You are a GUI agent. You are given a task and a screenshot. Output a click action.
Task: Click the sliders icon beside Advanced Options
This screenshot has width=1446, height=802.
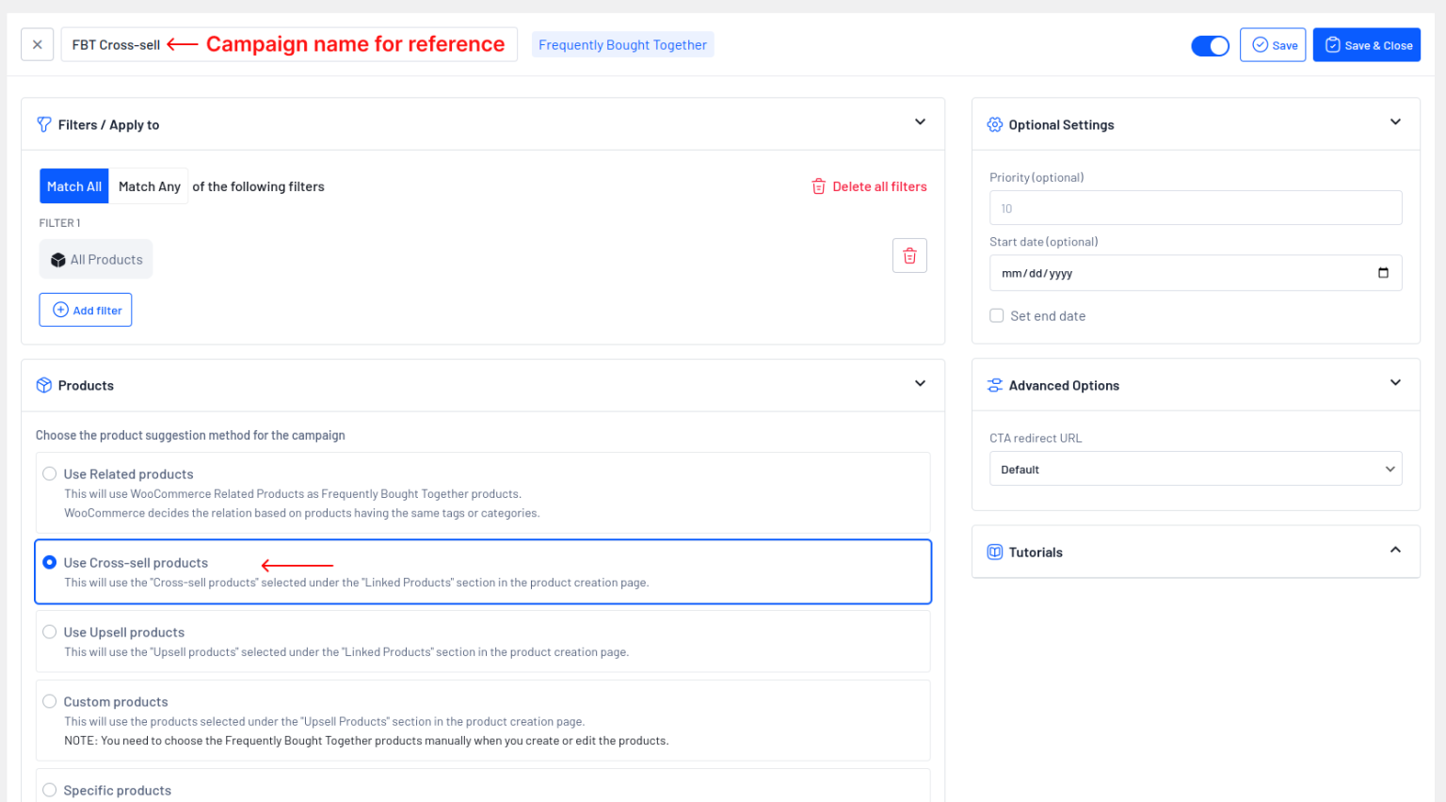pos(994,384)
